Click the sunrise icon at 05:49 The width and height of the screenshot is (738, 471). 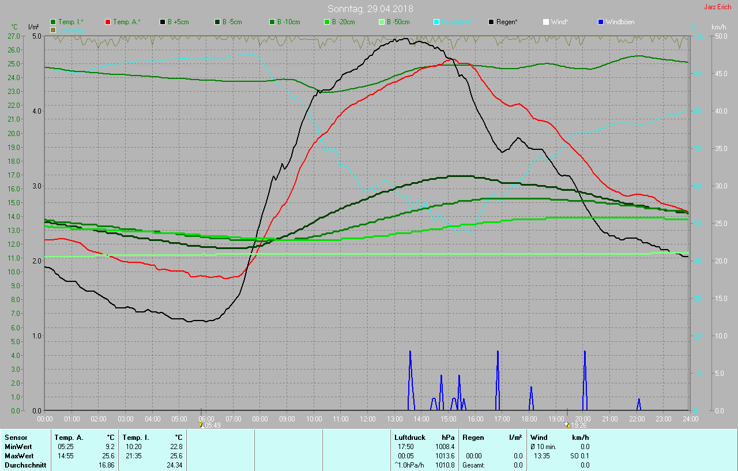(x=201, y=425)
